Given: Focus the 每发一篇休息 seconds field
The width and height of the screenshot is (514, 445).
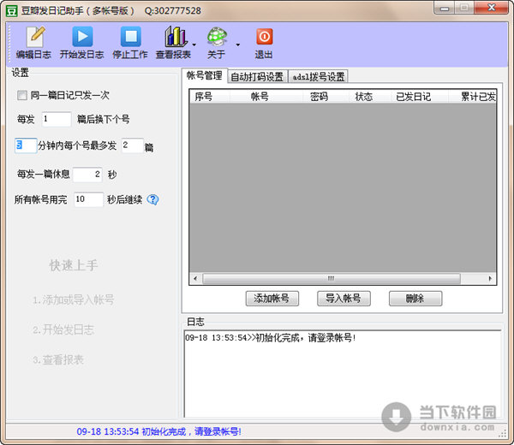Looking at the screenshot, I should click(87, 174).
